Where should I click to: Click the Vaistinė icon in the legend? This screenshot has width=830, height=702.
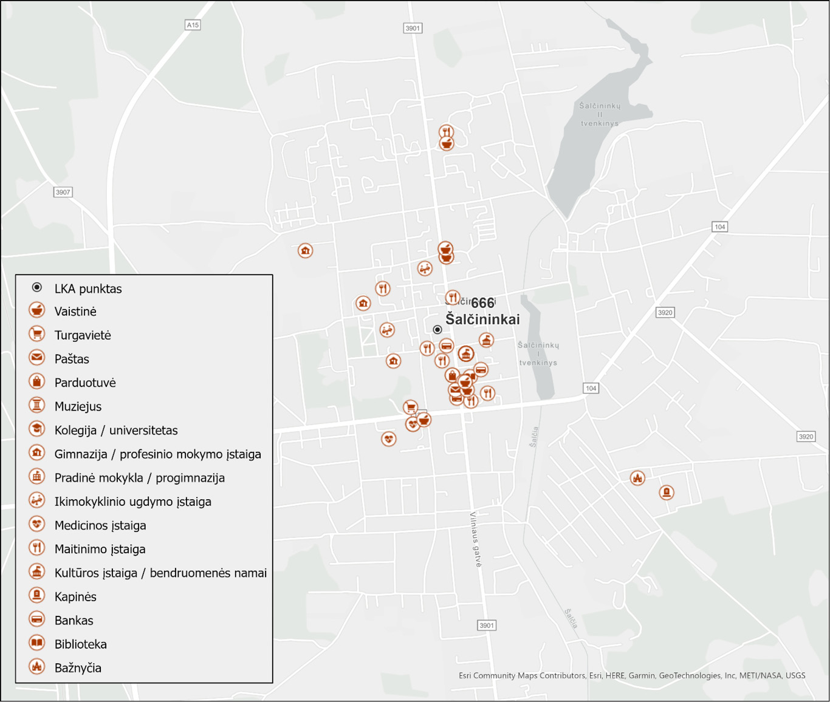[37, 310]
